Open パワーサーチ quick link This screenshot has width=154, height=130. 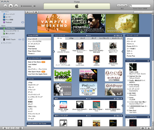tap(131, 41)
